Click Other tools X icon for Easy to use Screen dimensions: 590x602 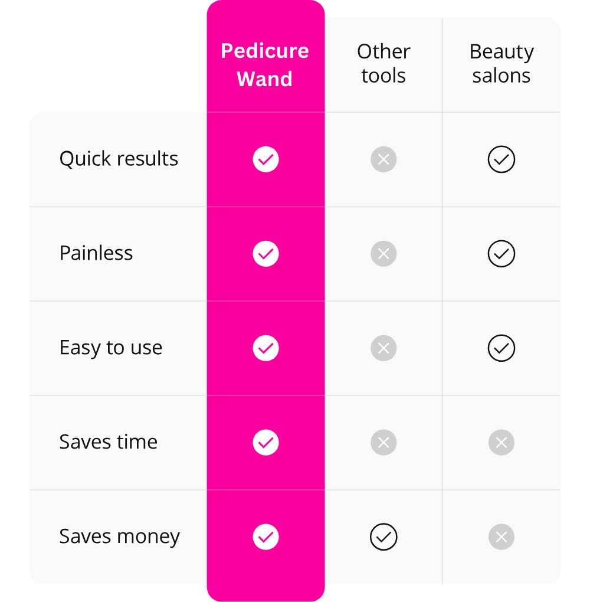(383, 348)
